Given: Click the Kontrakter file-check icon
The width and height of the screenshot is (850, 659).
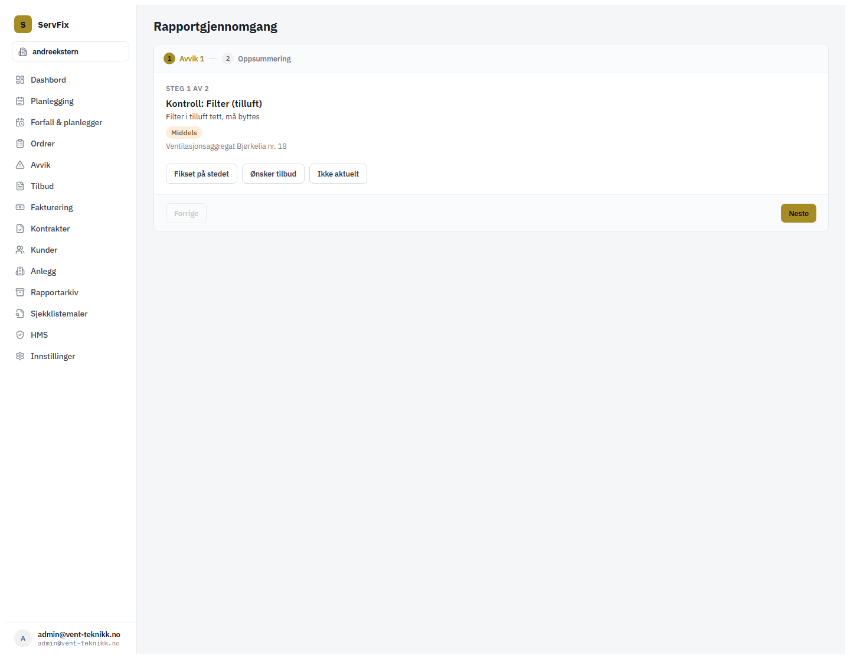Looking at the screenshot, I should point(20,229).
